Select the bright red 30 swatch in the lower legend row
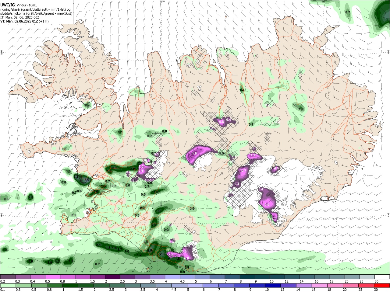The image size is (390, 292). pos(382,285)
